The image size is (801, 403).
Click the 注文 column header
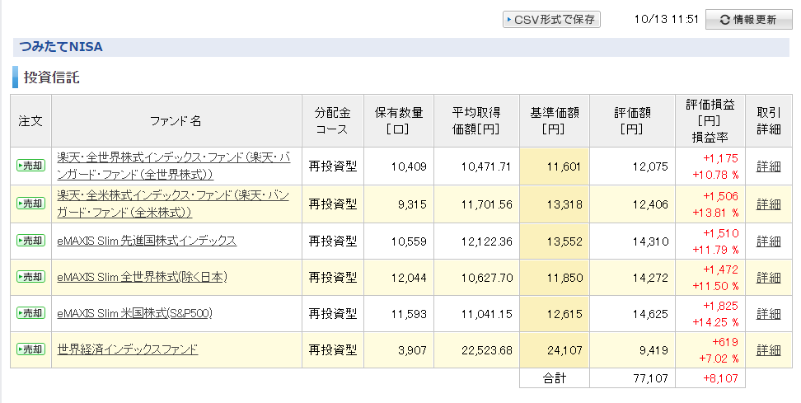[x=30, y=121]
